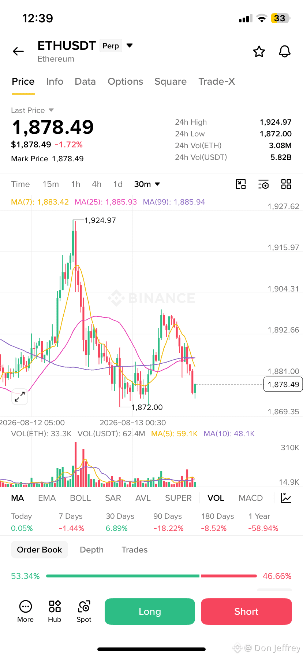303x657 pixels.
Task: Tap the 180 Days -8.52% performance
Action: [217, 522]
